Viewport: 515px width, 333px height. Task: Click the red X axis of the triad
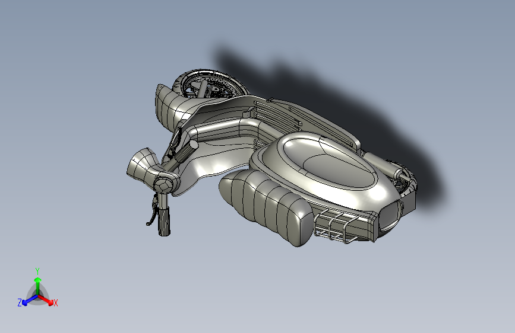[46, 300]
